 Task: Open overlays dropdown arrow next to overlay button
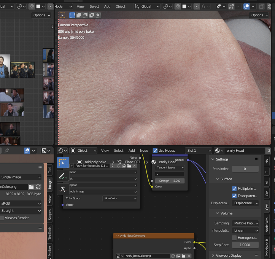[253, 6]
